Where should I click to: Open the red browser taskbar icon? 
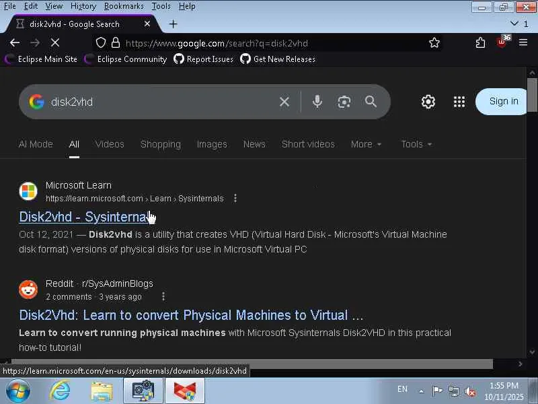(x=184, y=391)
